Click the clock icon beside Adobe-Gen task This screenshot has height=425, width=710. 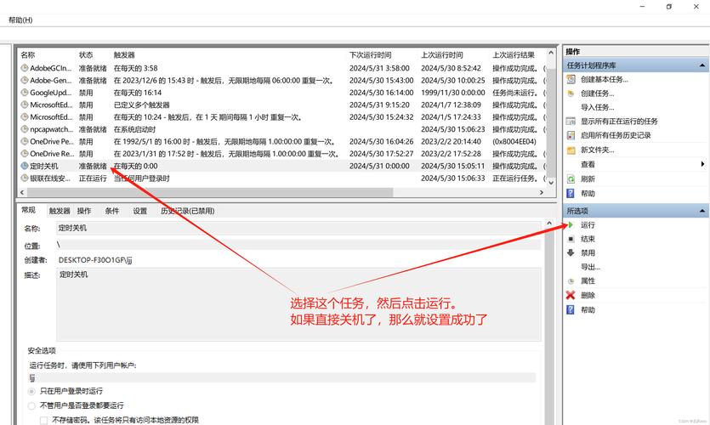click(25, 81)
